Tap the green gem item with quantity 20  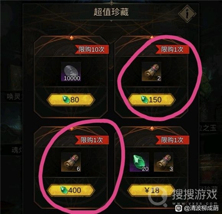tap(140, 162)
